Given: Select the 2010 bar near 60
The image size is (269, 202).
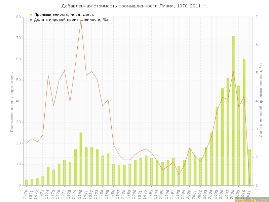Looking at the screenshot, I should point(244,122).
